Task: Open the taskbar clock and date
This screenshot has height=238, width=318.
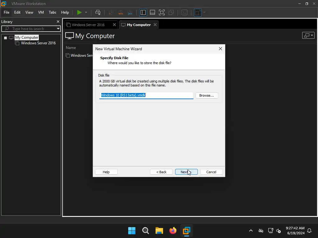Action: 295,231
